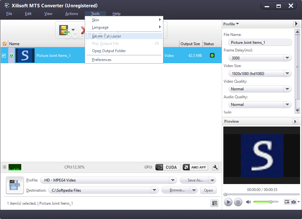The height and width of the screenshot is (219, 302).
Task: Click the Browse... button
Action: [x=176, y=190]
